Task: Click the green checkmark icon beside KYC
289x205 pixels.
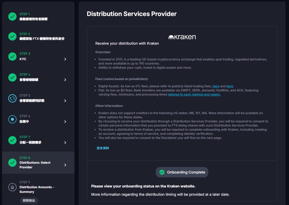Action: pos(12,57)
